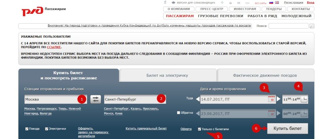Image resolution: width=322 pixels, height=139 pixels.
Task: Switch to Russian language flag
Action: pyautogui.click(x=271, y=3)
